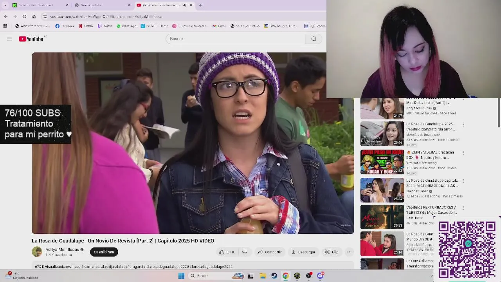This screenshot has height=282, width=501.
Task: Click the Descargar download button
Action: [303, 252]
